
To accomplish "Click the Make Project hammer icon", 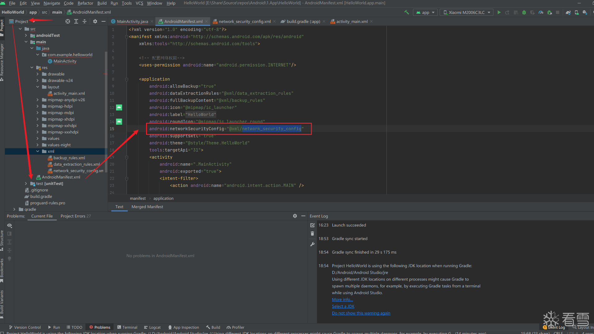I will (x=407, y=12).
